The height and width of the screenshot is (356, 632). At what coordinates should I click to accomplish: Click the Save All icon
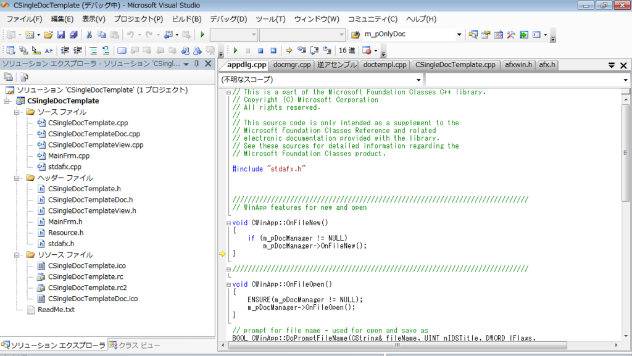point(73,35)
